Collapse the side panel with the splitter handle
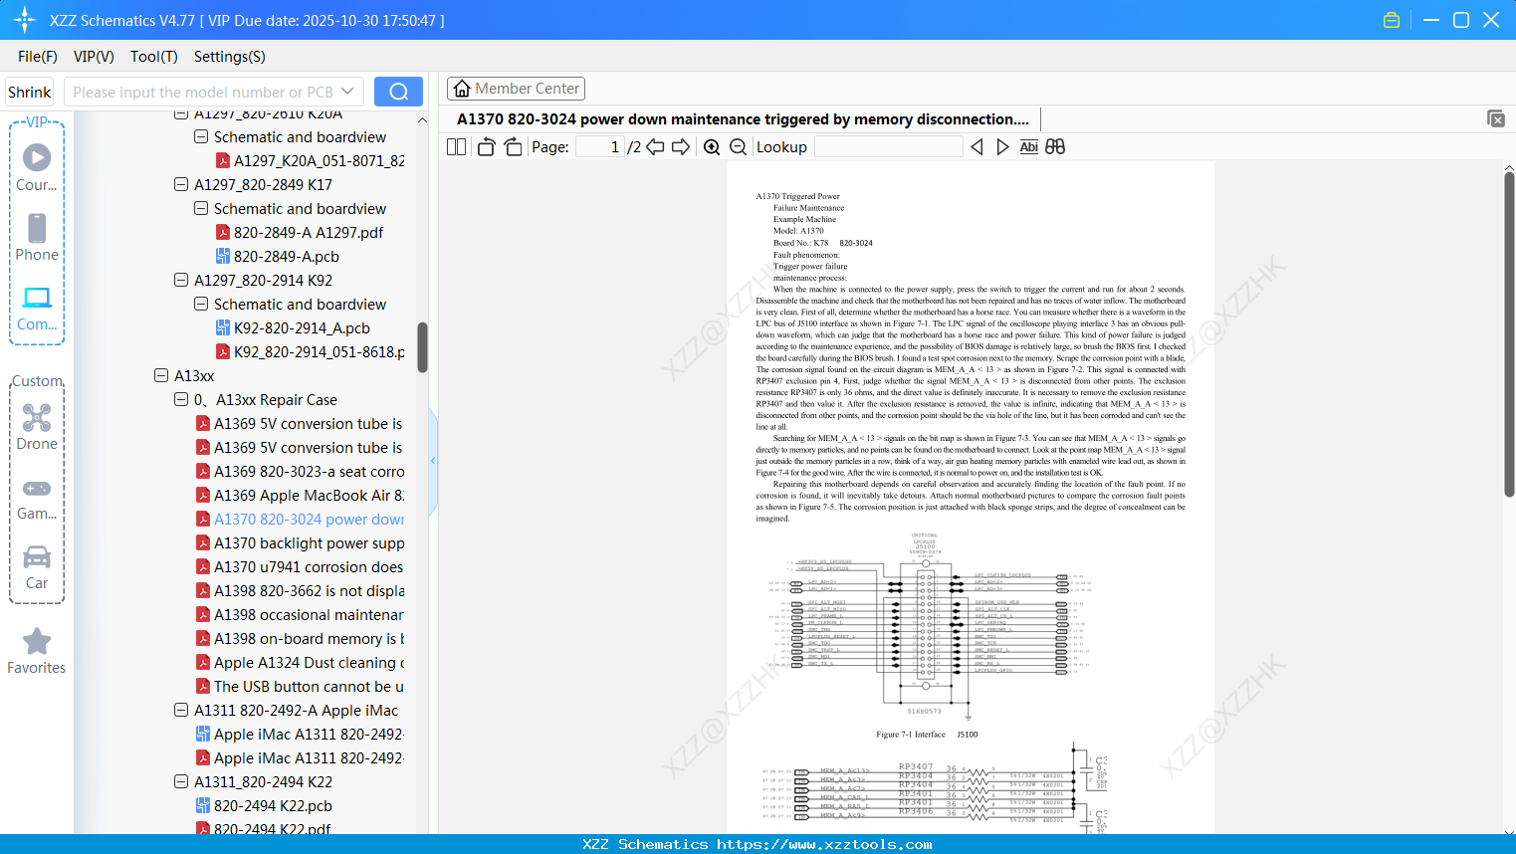The image size is (1516, 854). click(433, 460)
